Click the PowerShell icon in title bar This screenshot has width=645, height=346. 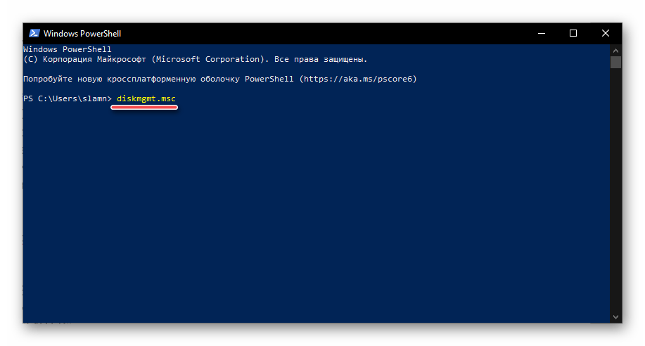pos(34,33)
